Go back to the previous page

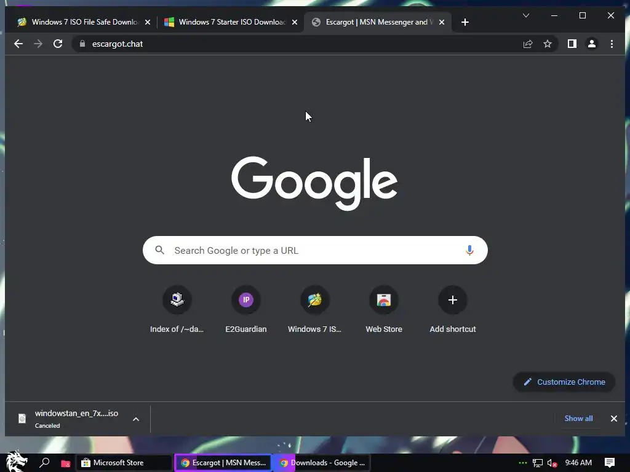tap(18, 44)
